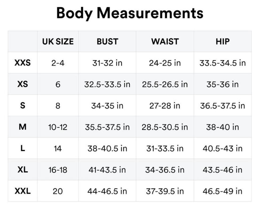This screenshot has height=209, width=259.
Task: Select the S size row label
Action: (x=23, y=106)
